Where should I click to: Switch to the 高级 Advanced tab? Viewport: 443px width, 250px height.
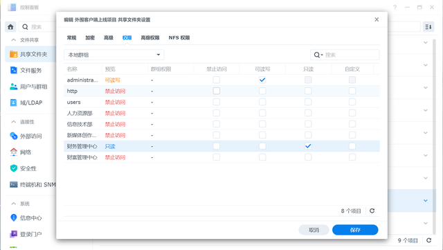click(109, 37)
